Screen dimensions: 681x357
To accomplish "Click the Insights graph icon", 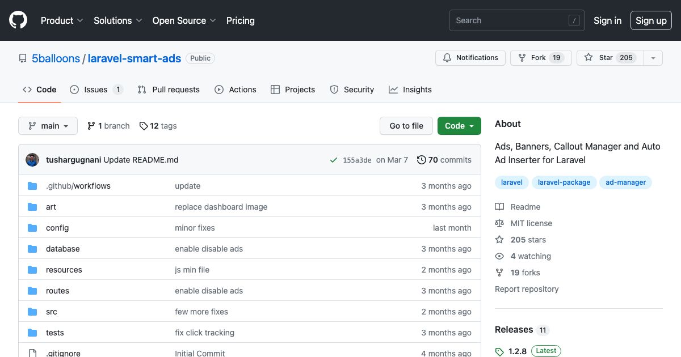I will coord(392,90).
